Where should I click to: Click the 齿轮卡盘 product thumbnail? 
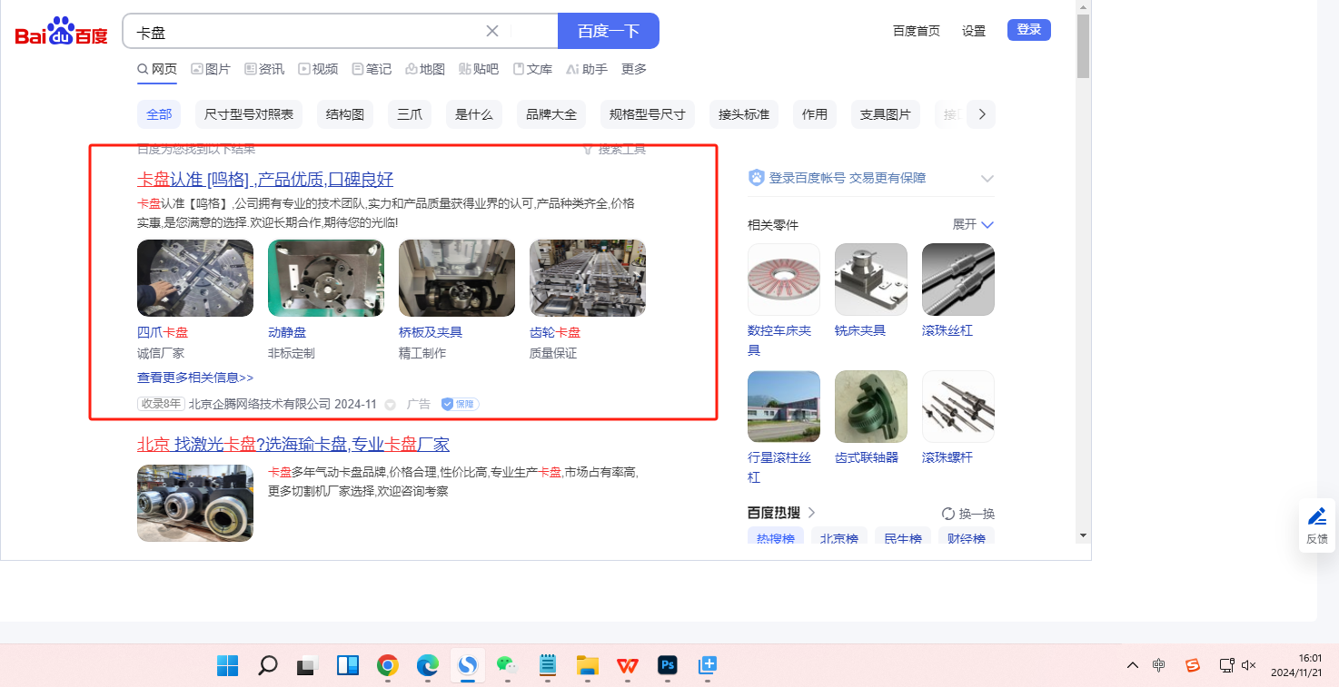click(588, 278)
